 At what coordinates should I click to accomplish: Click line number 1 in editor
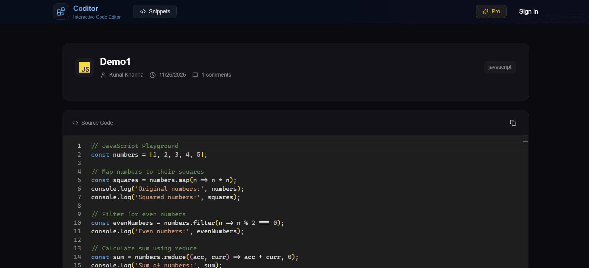coord(79,146)
